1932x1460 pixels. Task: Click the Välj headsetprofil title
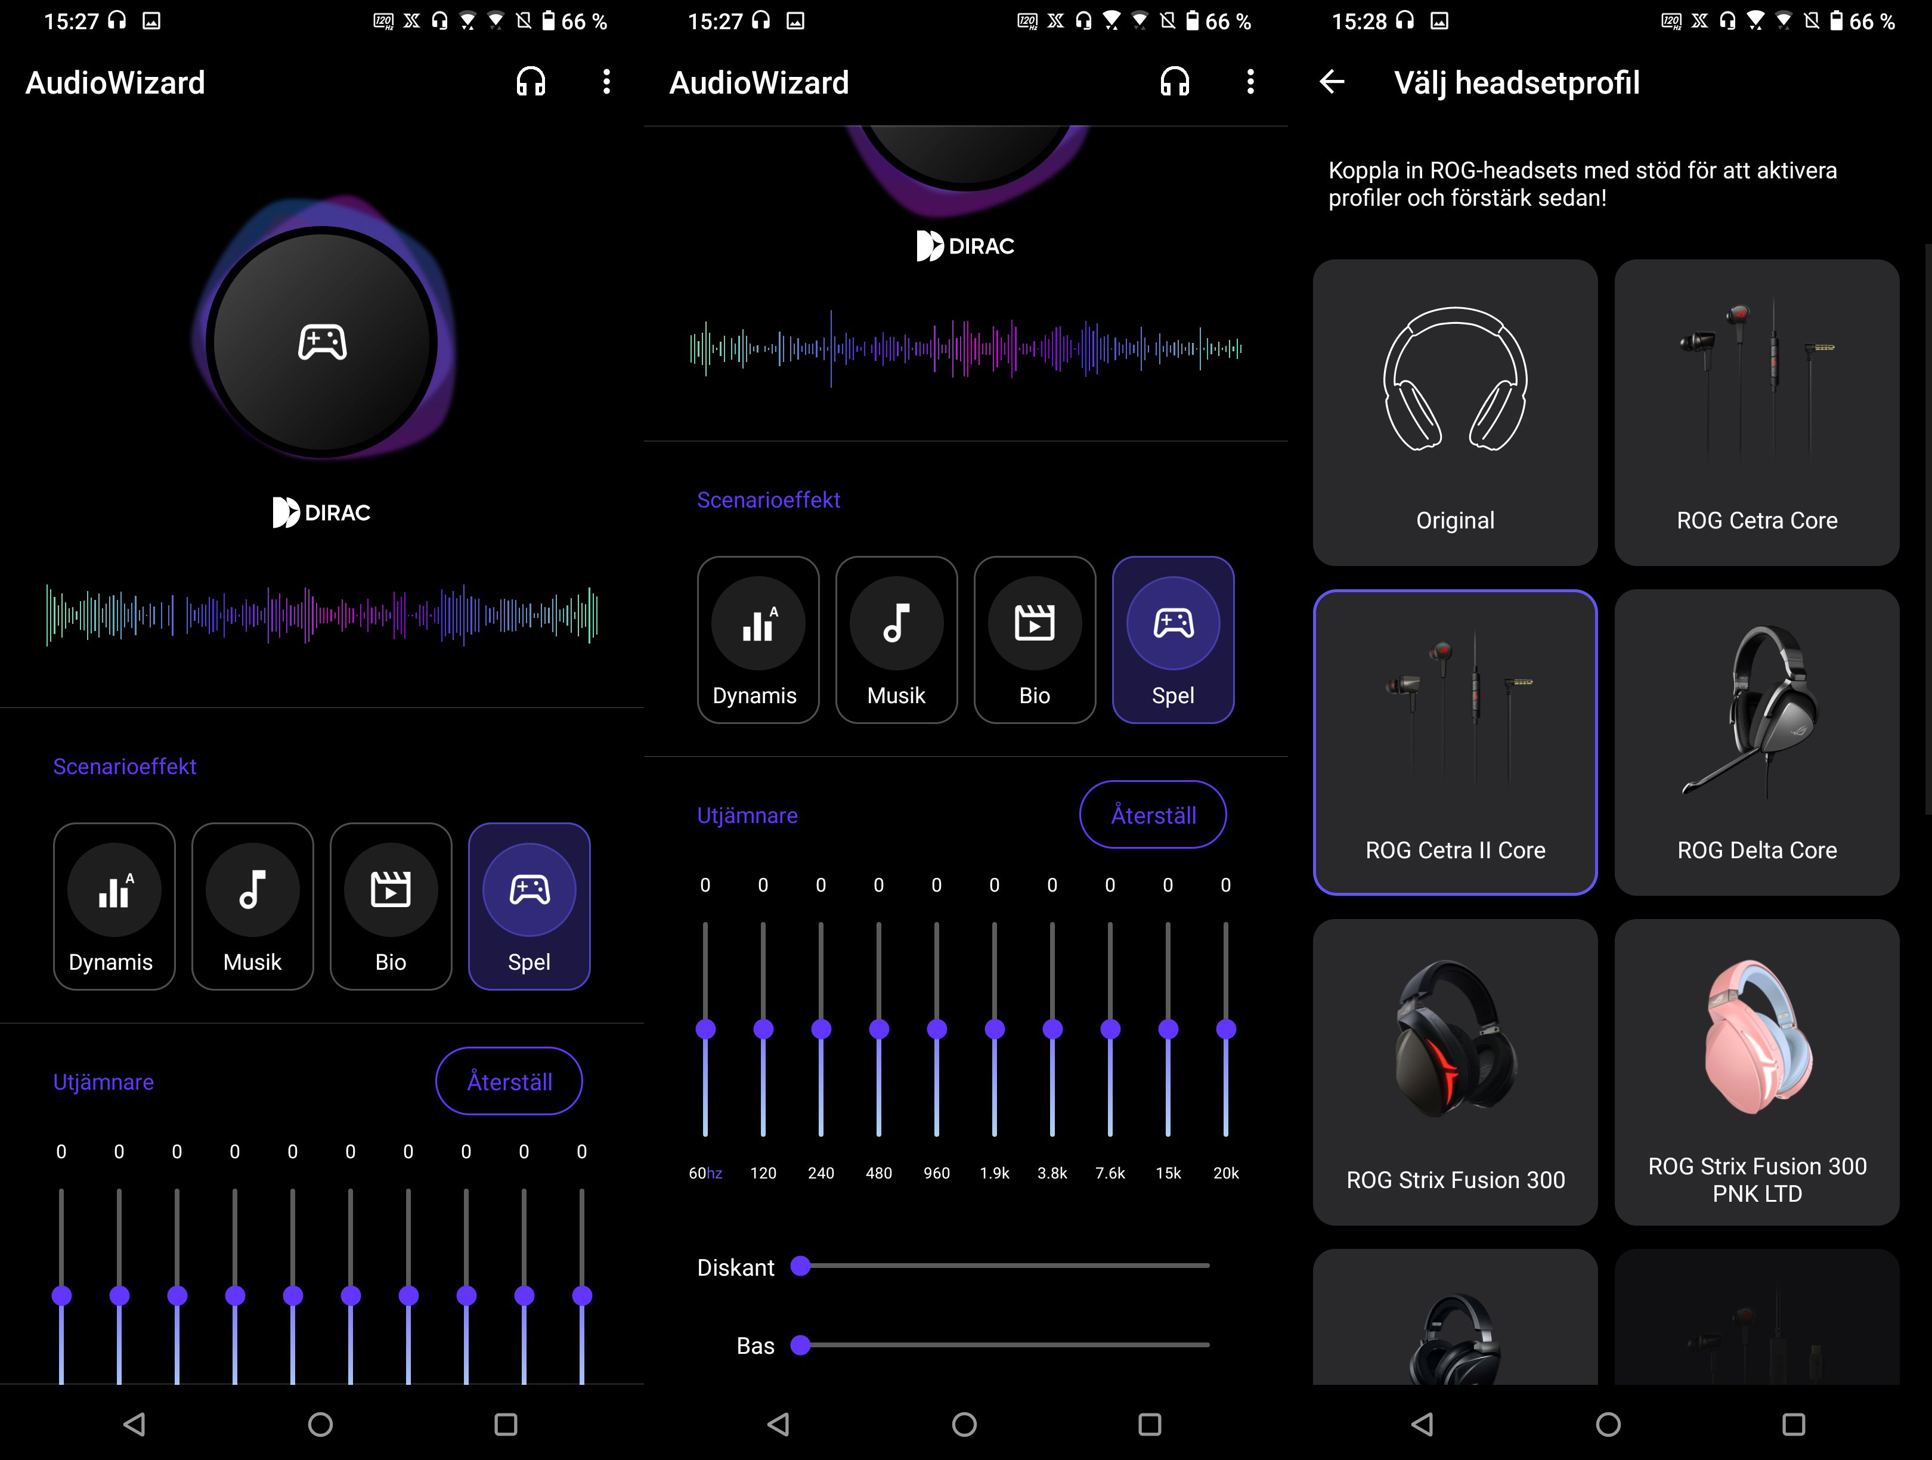tap(1516, 82)
